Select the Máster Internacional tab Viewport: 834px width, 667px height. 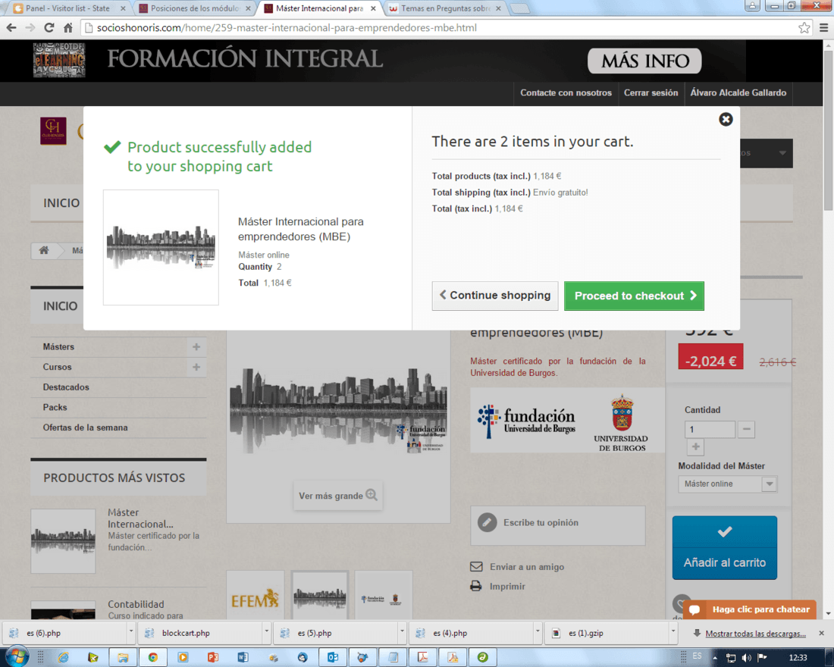[320, 8]
